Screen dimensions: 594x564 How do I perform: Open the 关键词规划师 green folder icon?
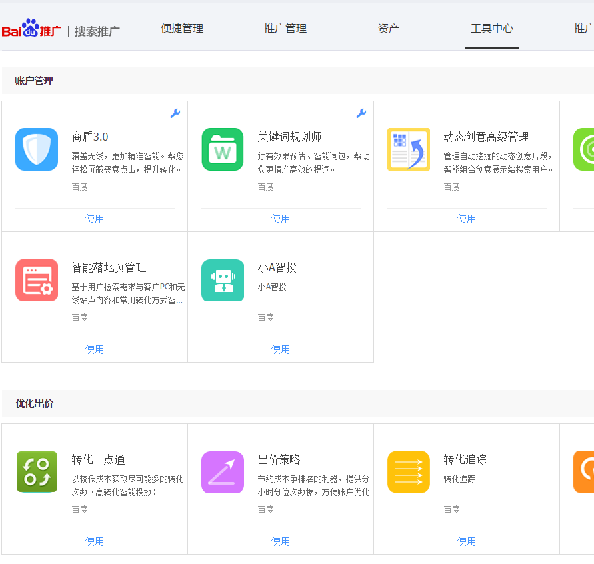pos(223,149)
